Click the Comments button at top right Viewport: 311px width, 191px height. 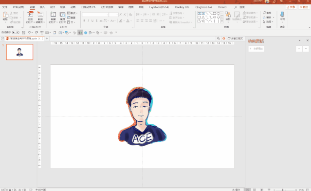(x=304, y=7)
